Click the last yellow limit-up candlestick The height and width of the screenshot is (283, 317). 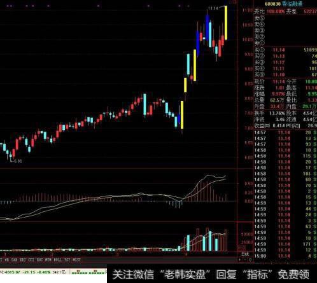[226, 23]
